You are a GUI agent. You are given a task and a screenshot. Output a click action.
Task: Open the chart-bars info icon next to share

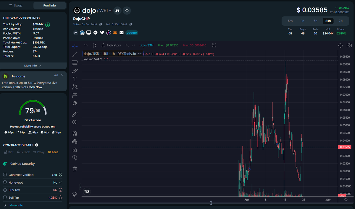click(82, 33)
